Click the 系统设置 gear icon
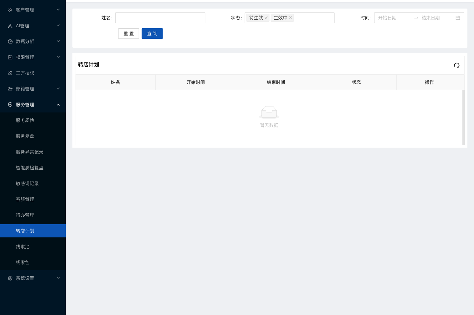The height and width of the screenshot is (315, 474). [10, 278]
